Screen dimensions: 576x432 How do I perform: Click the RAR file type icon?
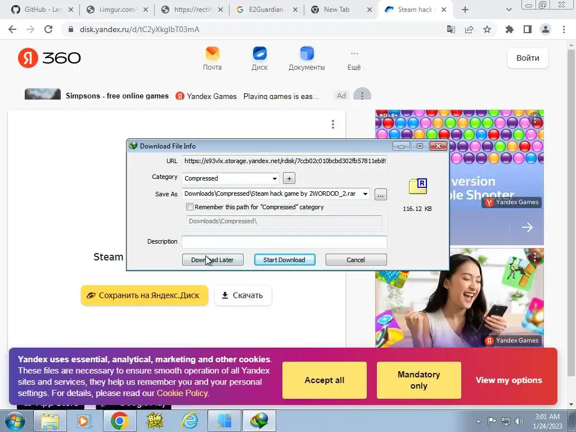tap(418, 186)
